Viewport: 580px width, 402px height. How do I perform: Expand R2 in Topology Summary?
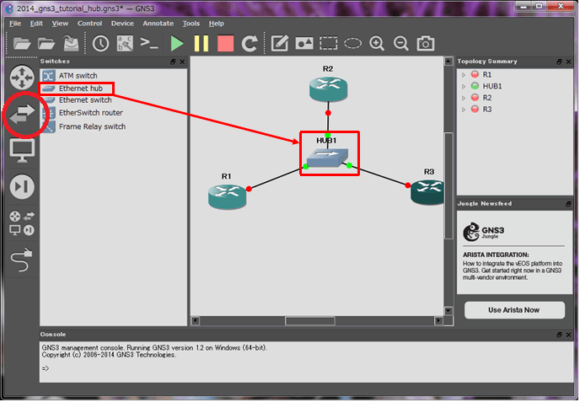coord(464,98)
